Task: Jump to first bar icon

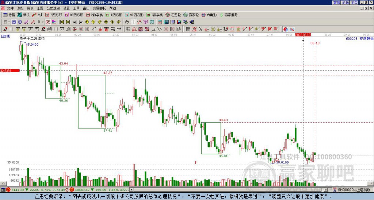Action: point(61,22)
